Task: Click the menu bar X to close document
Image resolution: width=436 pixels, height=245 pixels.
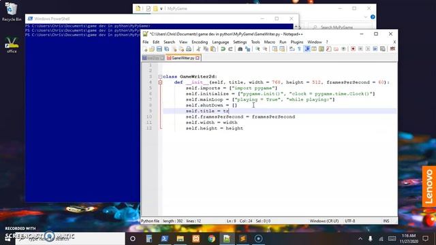Action: 394,42
